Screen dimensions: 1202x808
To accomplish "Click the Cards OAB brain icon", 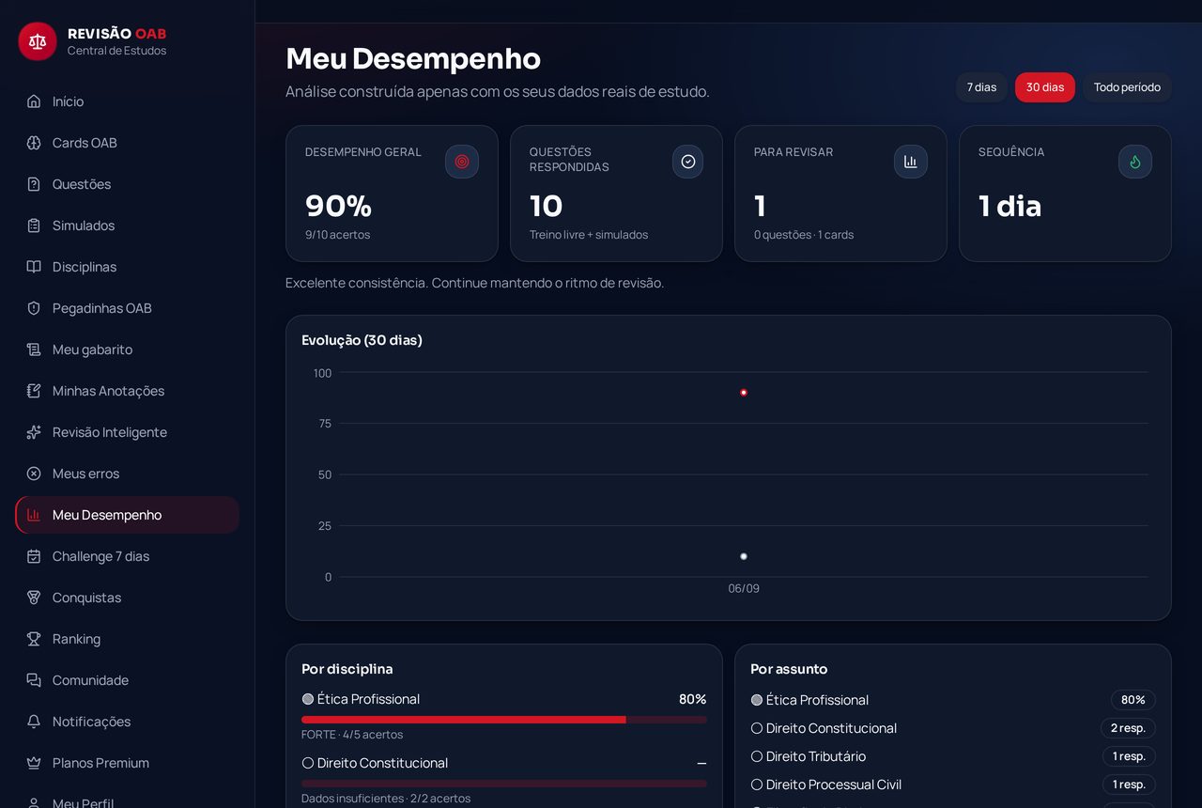I will [x=34, y=143].
